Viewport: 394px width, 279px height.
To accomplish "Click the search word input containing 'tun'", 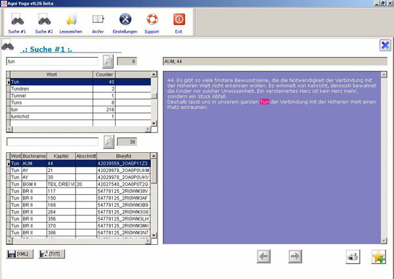I will [x=52, y=62].
